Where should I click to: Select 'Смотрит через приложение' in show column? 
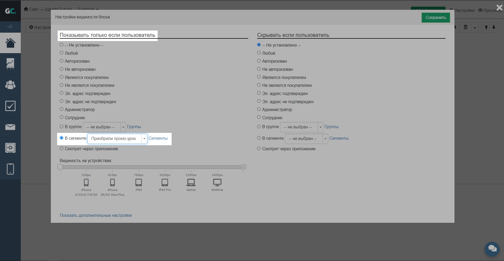coord(62,149)
